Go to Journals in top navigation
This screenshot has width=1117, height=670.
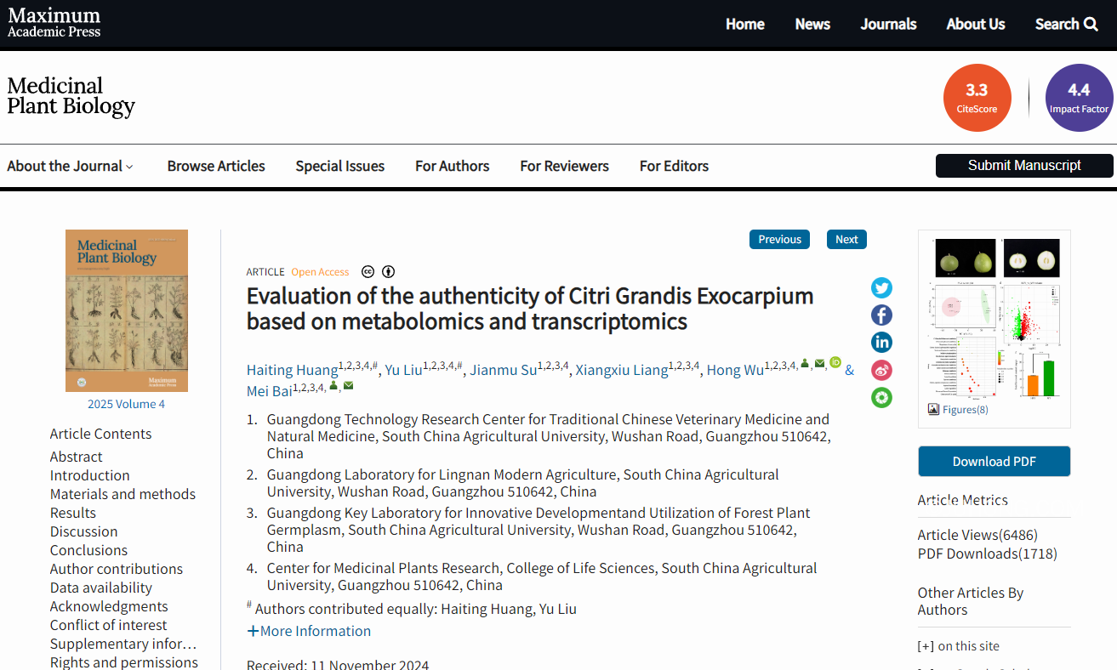888,24
